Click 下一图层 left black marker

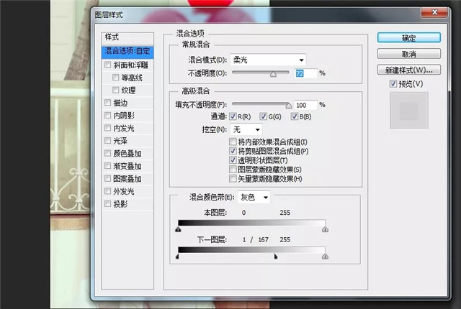click(x=177, y=257)
